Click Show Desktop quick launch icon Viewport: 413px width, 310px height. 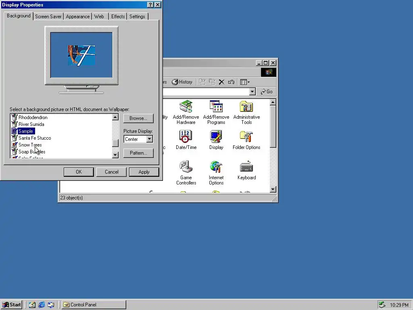pyautogui.click(x=32, y=305)
